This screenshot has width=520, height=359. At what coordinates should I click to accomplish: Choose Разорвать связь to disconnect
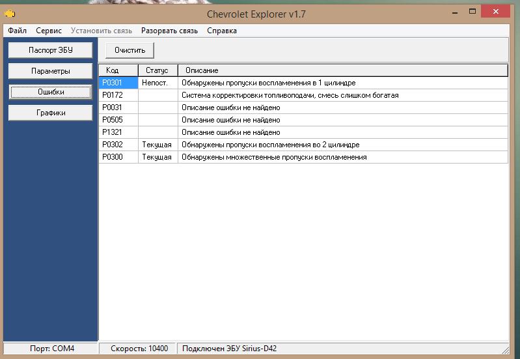169,31
